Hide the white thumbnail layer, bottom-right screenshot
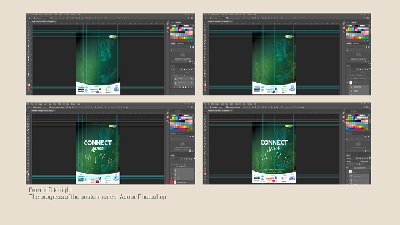400x225 pixels. 347,172
